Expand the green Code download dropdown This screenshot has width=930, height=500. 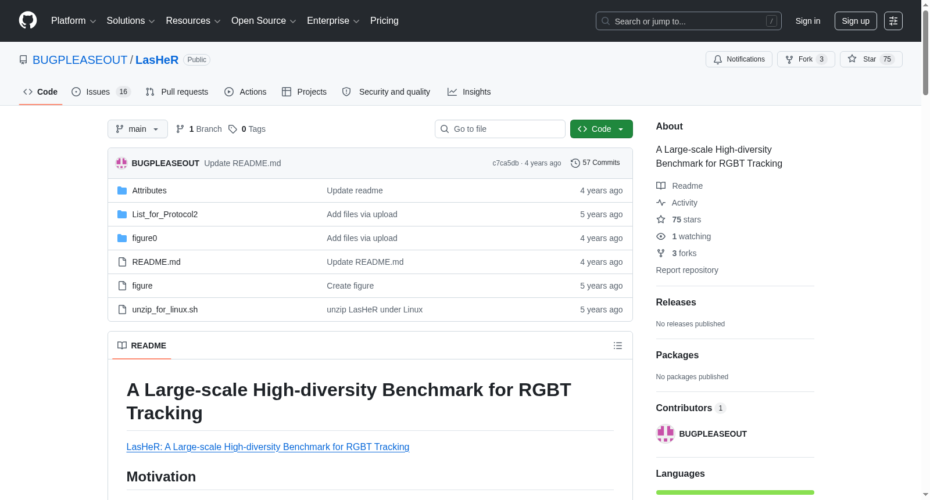(602, 129)
